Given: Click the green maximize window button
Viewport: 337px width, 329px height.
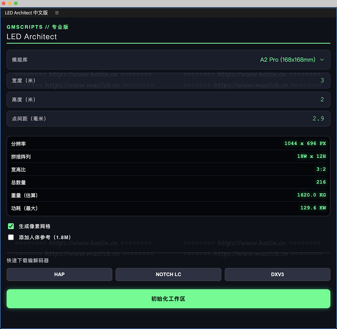Looking at the screenshot, I should click(x=16, y=3).
